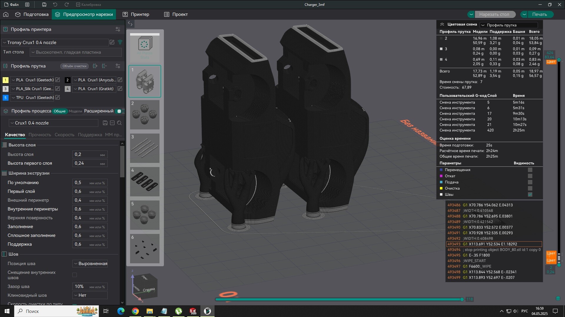This screenshot has width=565, height=317.
Task: Edit the Tronxy Crux1 printer preset icon
Action: pyautogui.click(x=112, y=42)
